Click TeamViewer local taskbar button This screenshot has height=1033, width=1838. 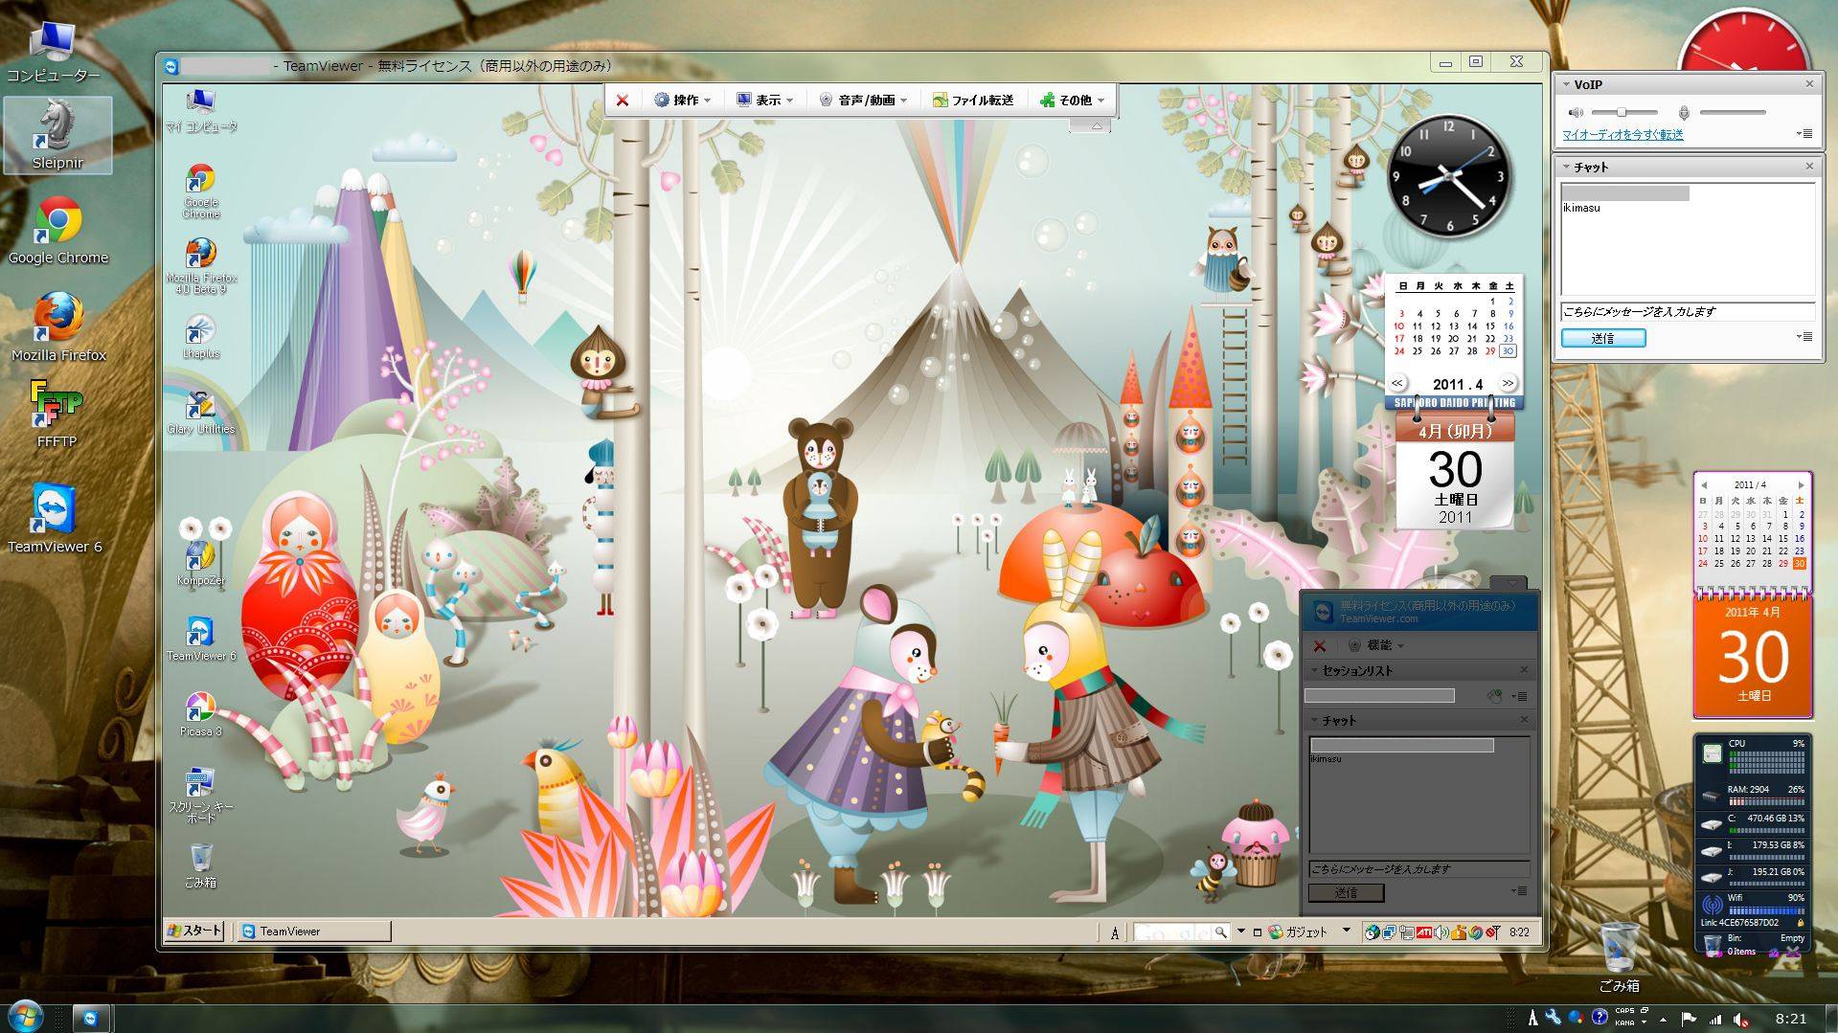[x=91, y=1019]
